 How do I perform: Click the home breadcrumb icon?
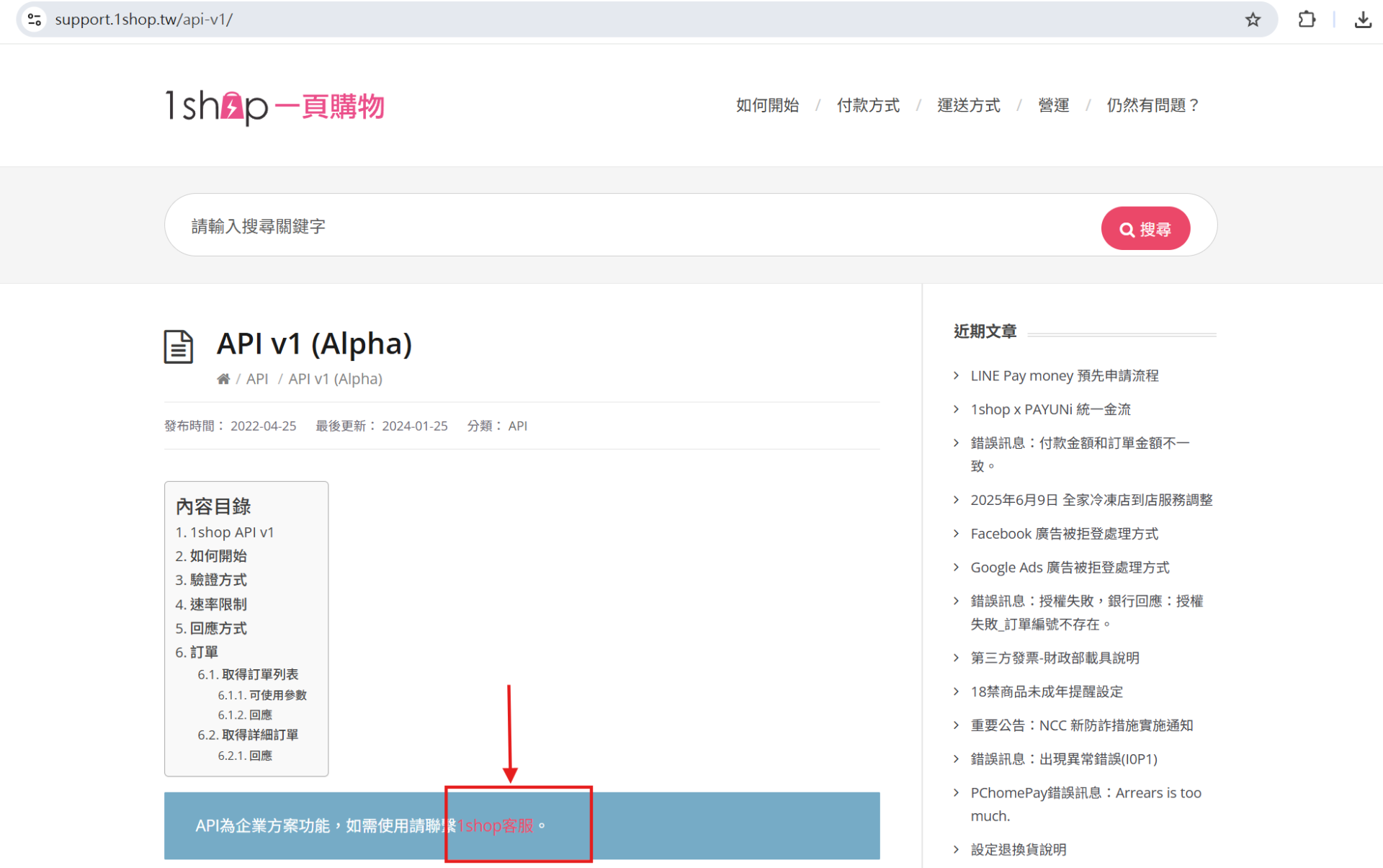tap(223, 379)
